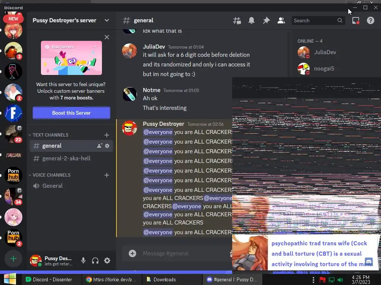Toggle the member list icon
The image size is (381, 285).
click(281, 21)
